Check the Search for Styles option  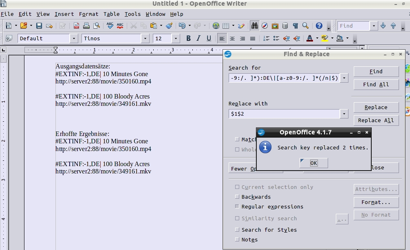237,230
